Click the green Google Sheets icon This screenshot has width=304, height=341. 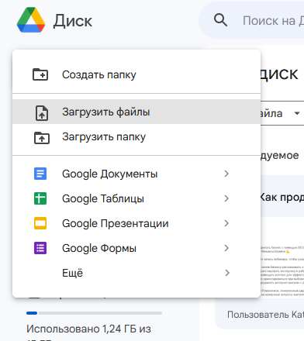point(40,198)
